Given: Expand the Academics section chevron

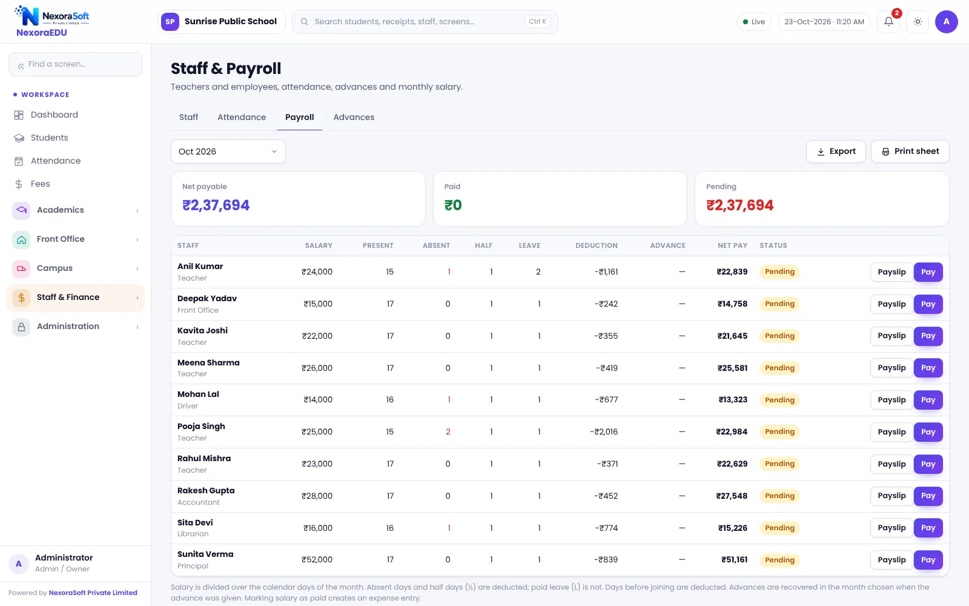Looking at the screenshot, I should coord(137,211).
